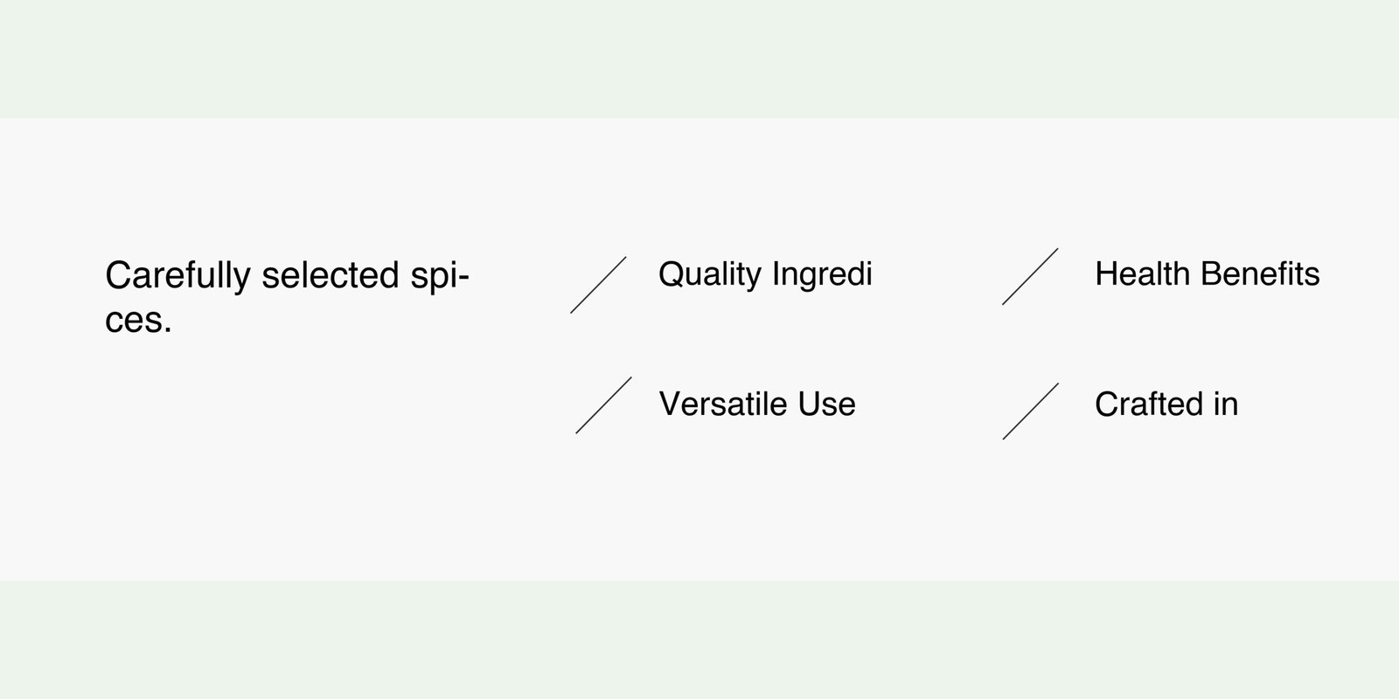Click the truncated word 'Ingredi'
1399x699 pixels.
click(822, 274)
